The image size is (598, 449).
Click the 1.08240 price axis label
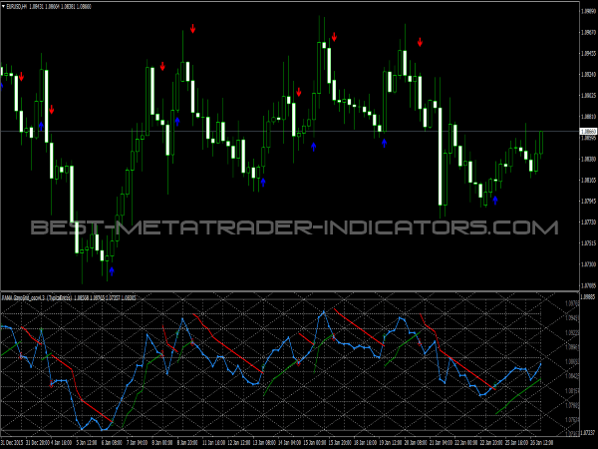(588, 75)
